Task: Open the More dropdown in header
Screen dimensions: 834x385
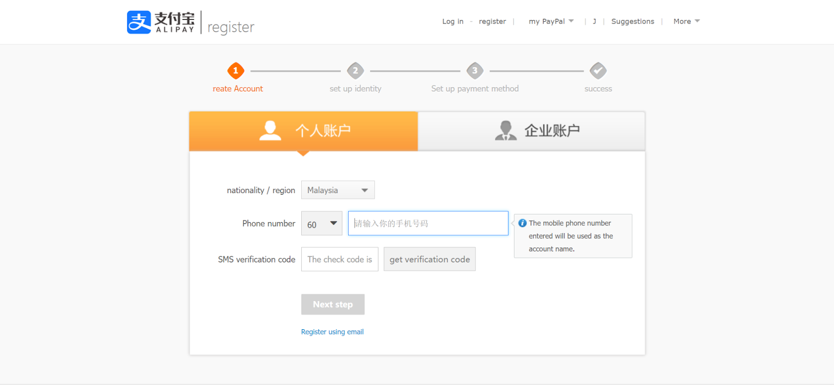Action: click(x=686, y=21)
